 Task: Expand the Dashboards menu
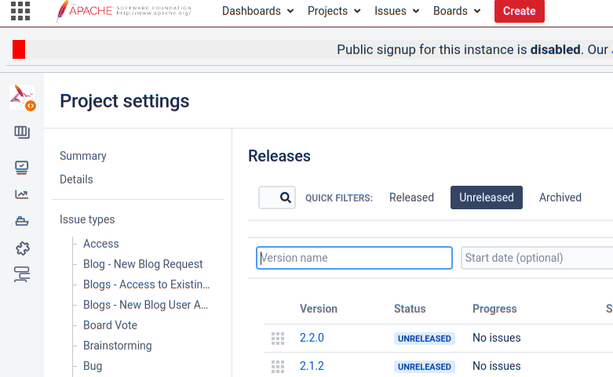(257, 11)
